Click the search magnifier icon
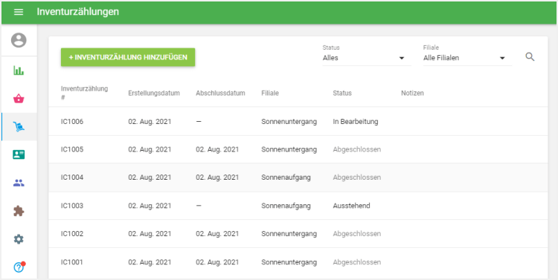This screenshot has width=558, height=280. [x=530, y=57]
